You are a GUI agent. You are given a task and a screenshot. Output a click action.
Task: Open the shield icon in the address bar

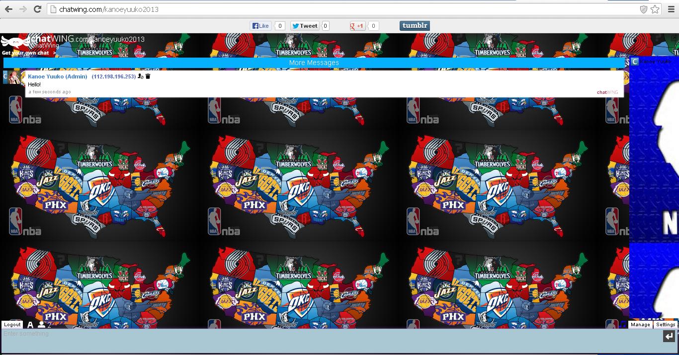pyautogui.click(x=643, y=9)
